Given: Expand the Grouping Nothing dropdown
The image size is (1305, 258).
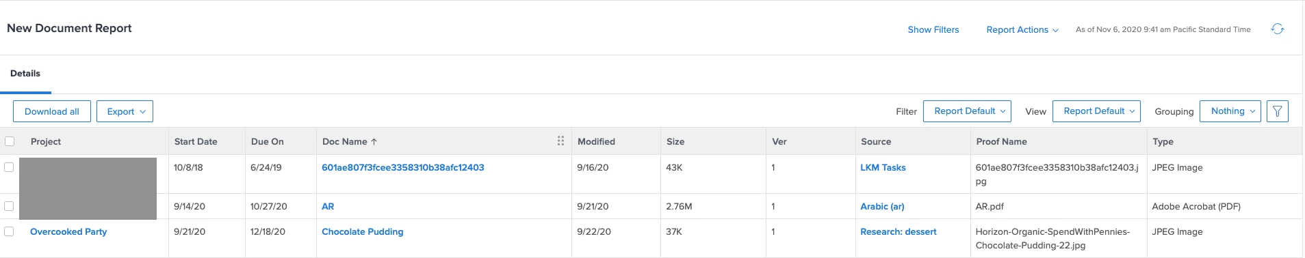Looking at the screenshot, I should pos(1230,111).
